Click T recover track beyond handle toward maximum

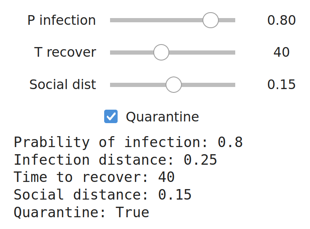point(202,53)
